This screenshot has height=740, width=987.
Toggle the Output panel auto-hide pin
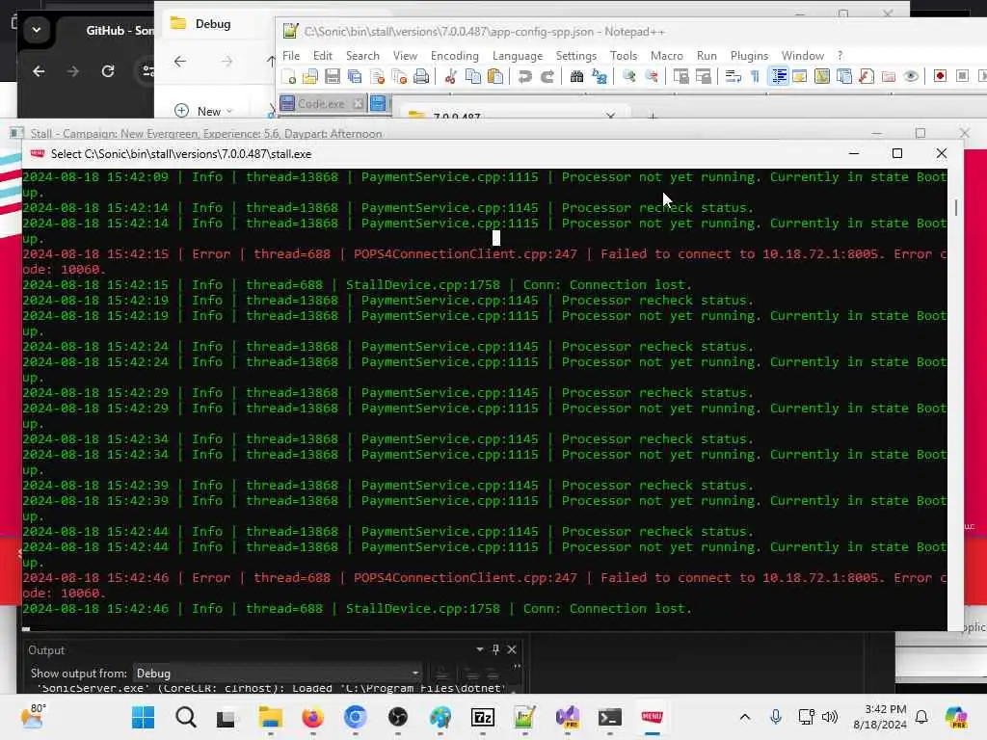pos(495,649)
